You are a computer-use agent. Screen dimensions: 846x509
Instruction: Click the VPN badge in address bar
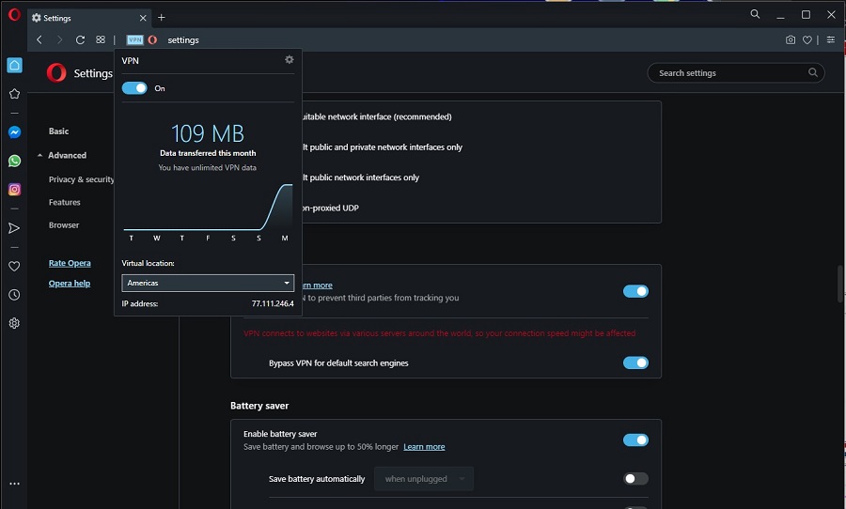tap(134, 39)
